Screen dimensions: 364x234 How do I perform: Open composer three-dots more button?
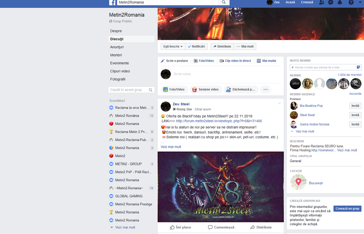[266, 90]
